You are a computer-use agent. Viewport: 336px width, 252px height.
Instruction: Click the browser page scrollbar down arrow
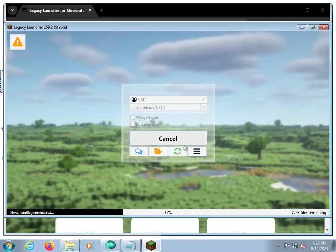click(x=327, y=230)
